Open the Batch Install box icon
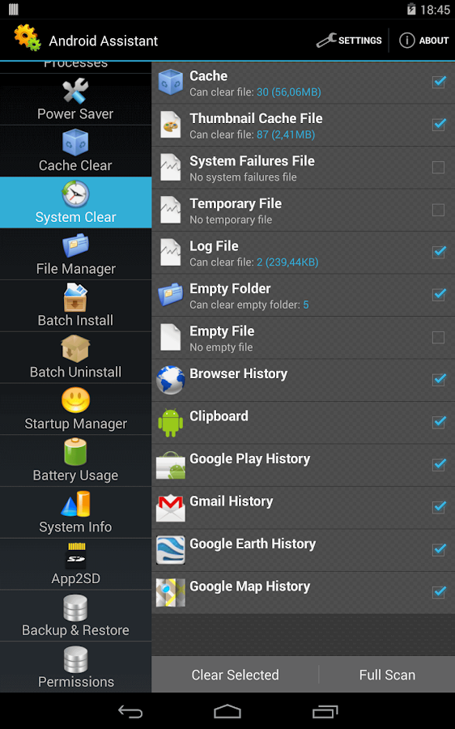 coord(75,297)
